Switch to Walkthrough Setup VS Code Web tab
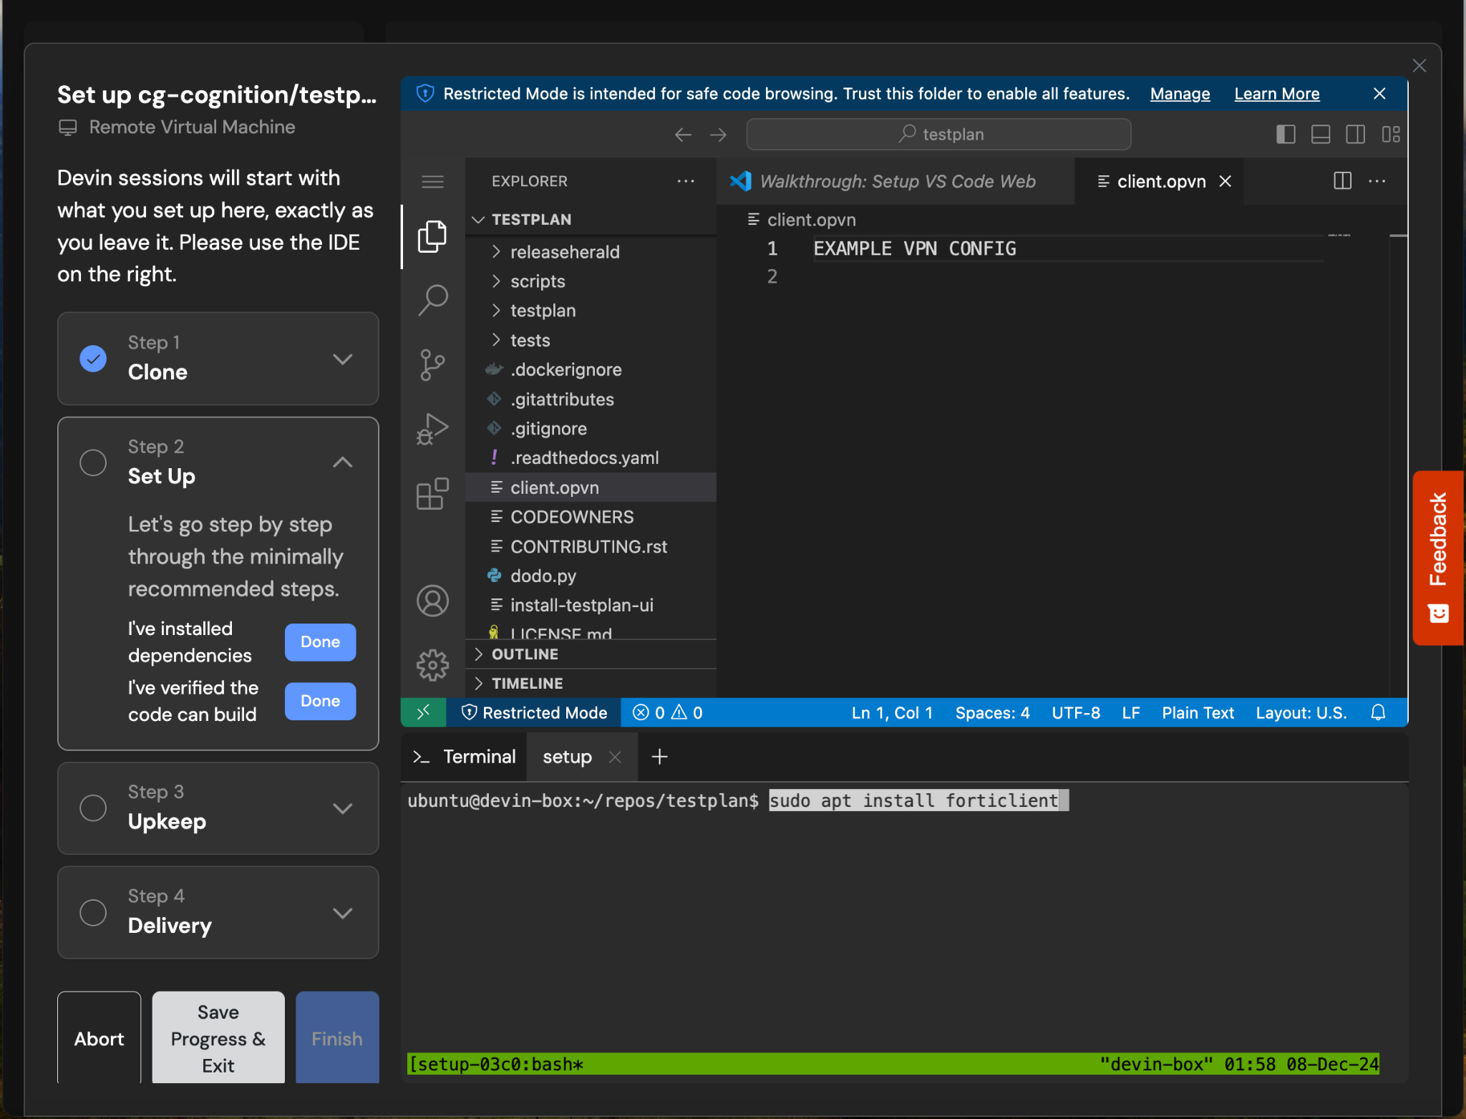 pyautogui.click(x=896, y=181)
